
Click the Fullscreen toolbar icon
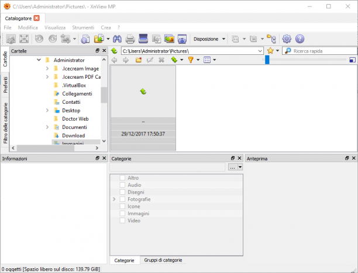tap(24, 39)
